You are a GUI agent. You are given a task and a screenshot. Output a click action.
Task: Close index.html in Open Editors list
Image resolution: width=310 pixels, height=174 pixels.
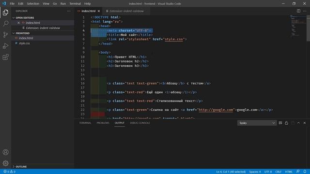[x=18, y=23]
